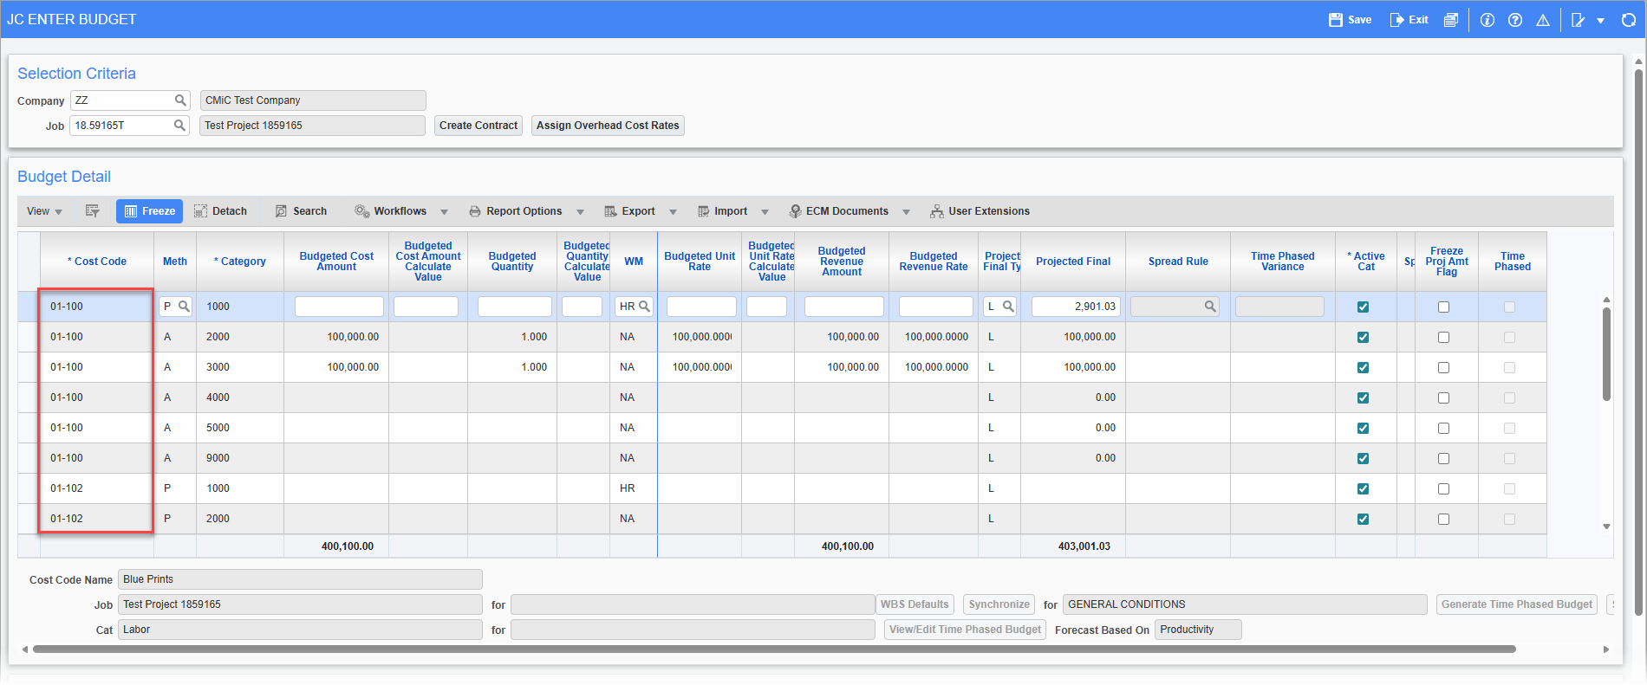
Task: Click the Budgeted Cost Amount field in first row
Action: (x=339, y=307)
